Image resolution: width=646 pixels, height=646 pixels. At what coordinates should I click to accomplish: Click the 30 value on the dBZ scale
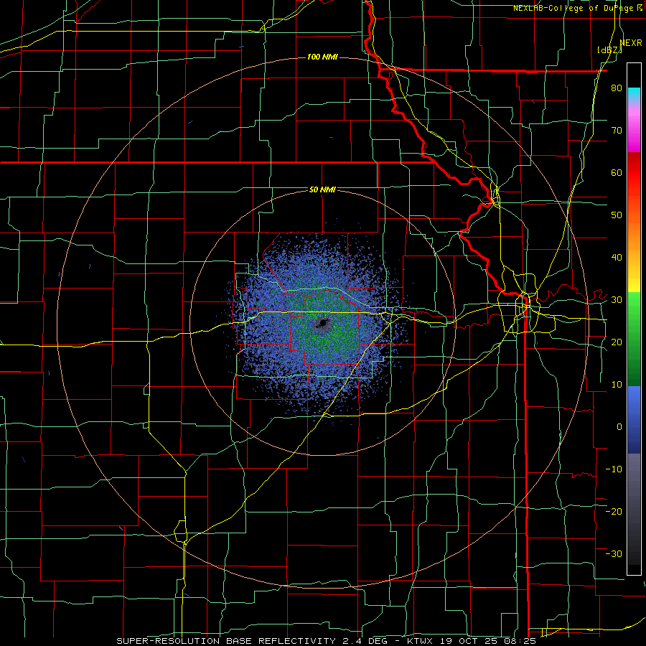coord(617,300)
